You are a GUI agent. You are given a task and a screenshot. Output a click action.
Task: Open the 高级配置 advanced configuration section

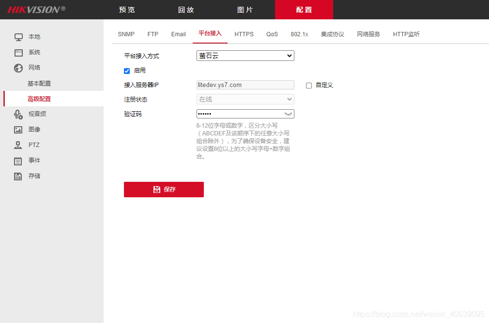click(x=39, y=99)
